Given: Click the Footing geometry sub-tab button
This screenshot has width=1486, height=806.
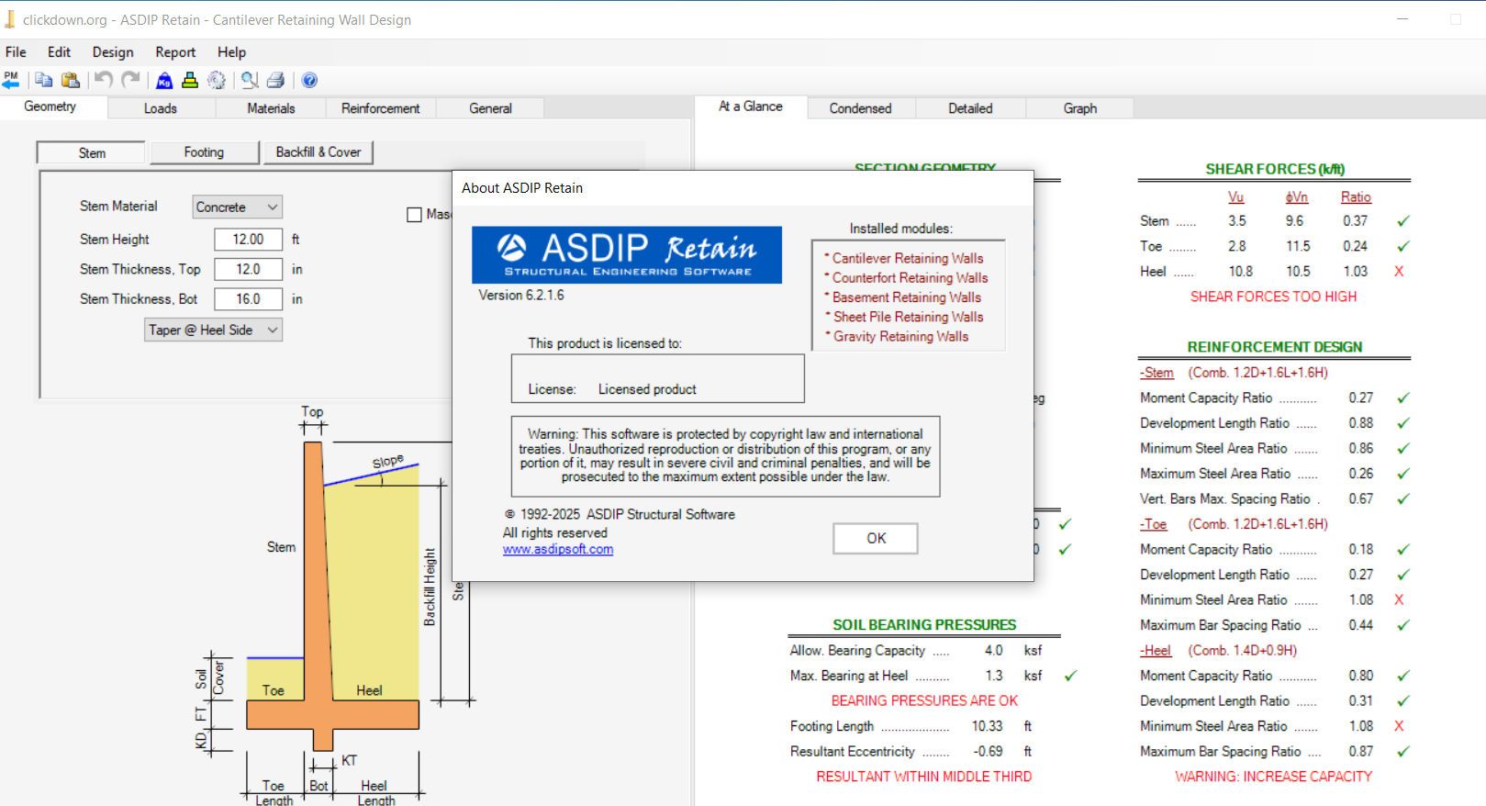Looking at the screenshot, I should tap(203, 152).
